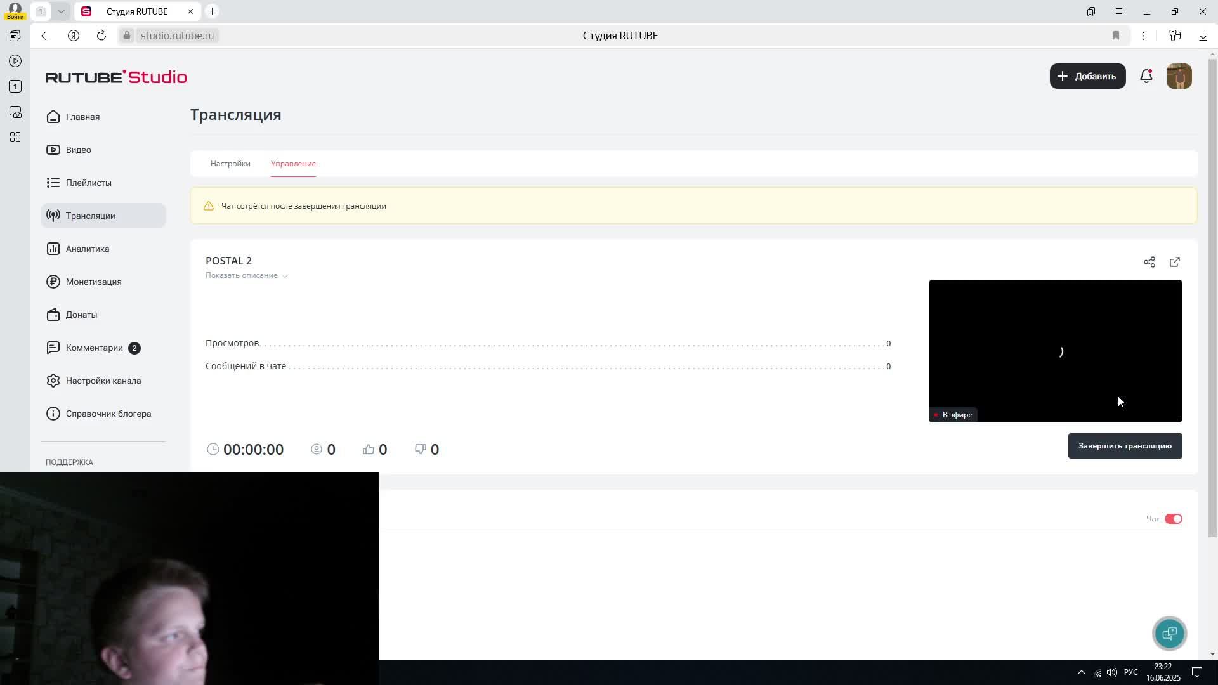
Task: Click the live stream preview player
Action: click(1055, 351)
